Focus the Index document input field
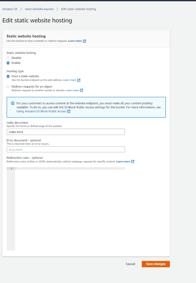Screen dimensions: 196x283 click(66, 132)
